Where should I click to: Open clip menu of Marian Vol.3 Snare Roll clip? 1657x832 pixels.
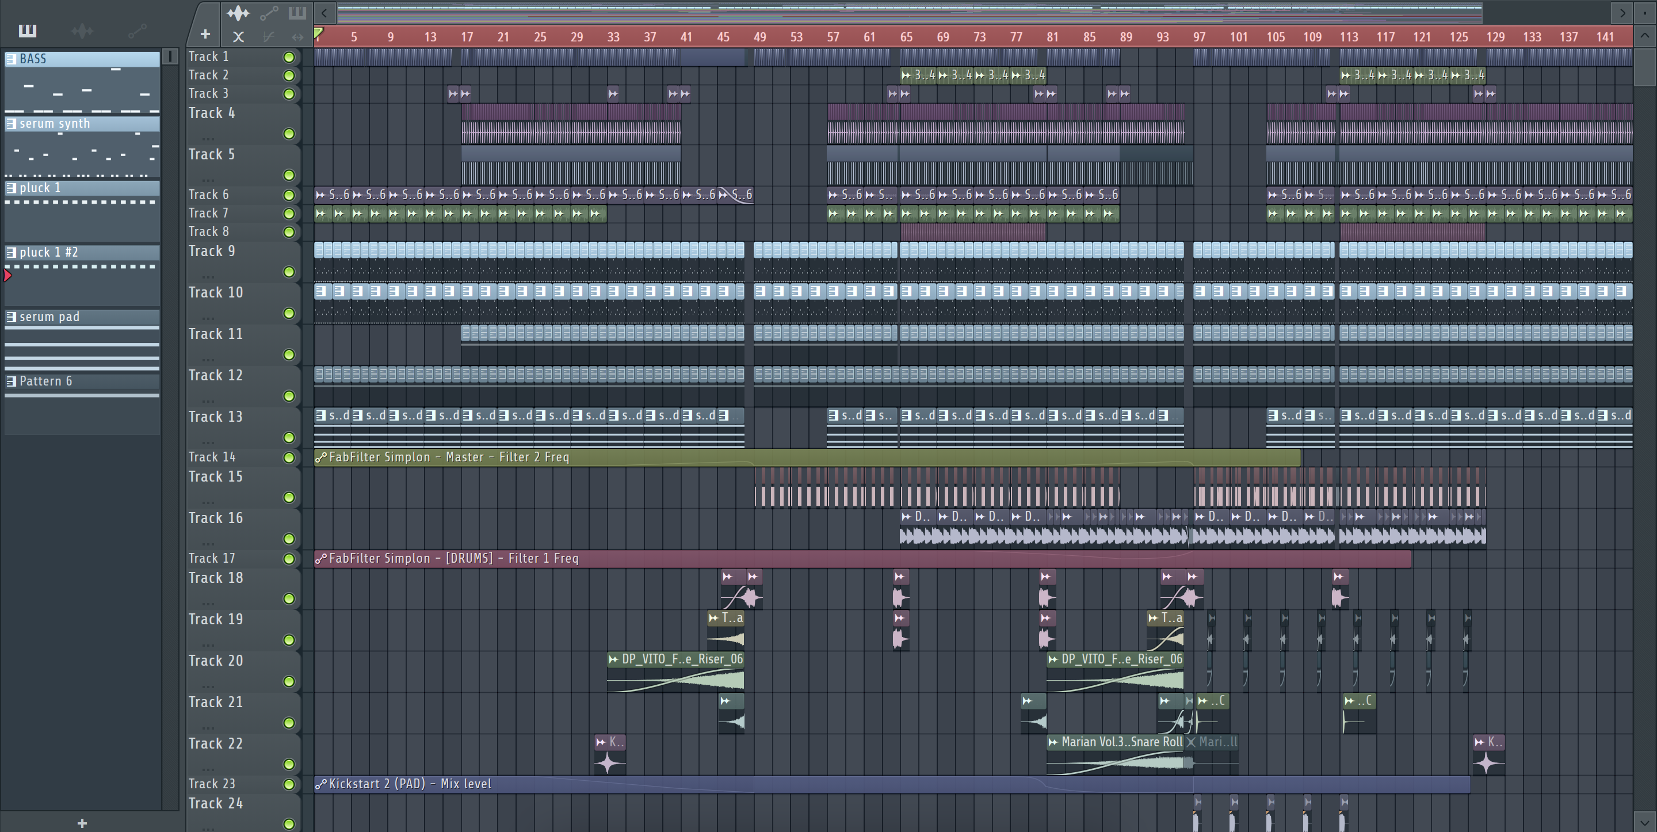pos(1053,742)
